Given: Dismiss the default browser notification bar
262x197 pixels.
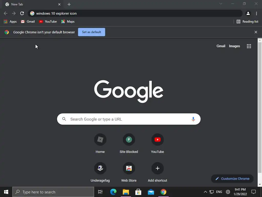Looking at the screenshot, I should (x=256, y=32).
